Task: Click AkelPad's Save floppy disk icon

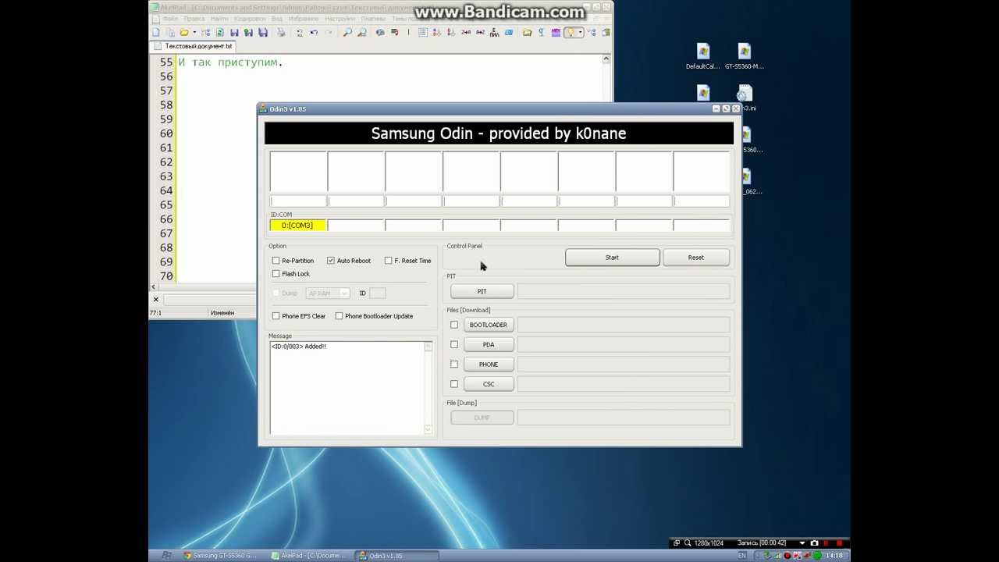Action: [x=234, y=32]
